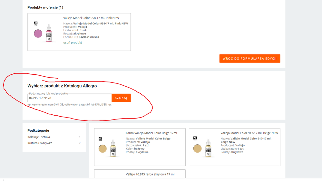Open the bottle image in the Farba Vallejo Beige 17ml card
322x181 pixels.
click(113, 148)
